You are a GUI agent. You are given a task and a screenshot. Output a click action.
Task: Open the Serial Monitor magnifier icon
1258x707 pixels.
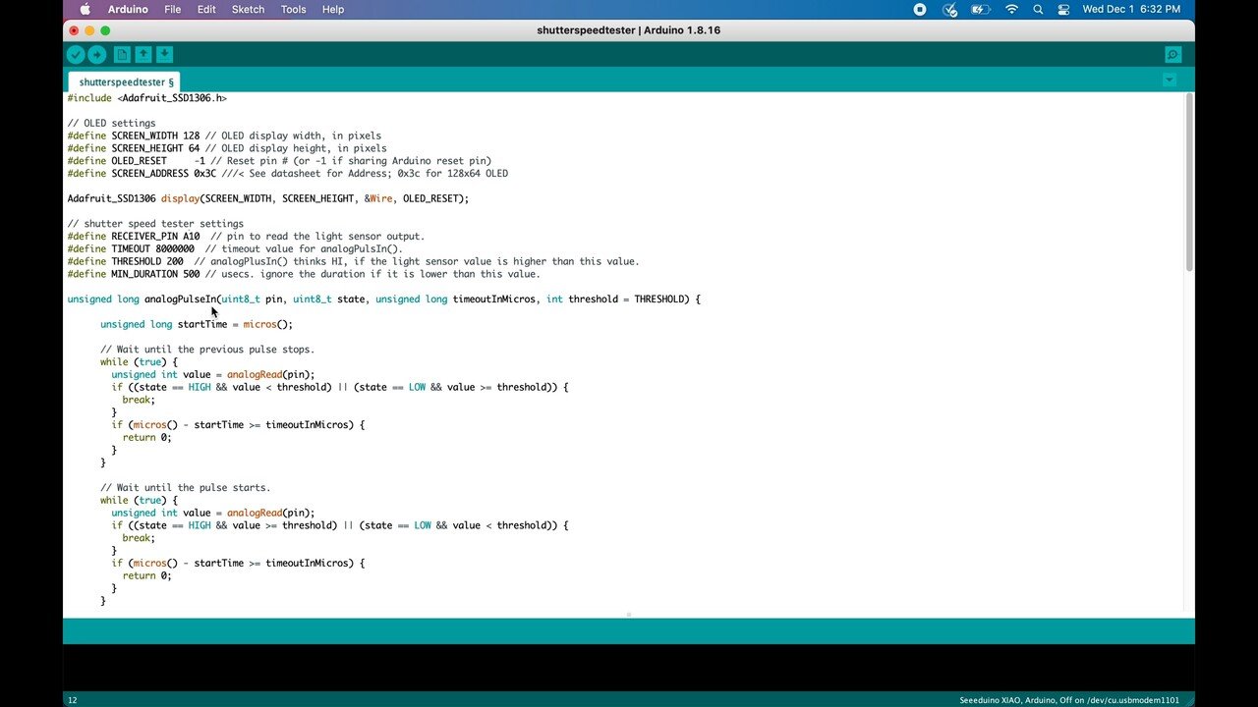tap(1172, 55)
